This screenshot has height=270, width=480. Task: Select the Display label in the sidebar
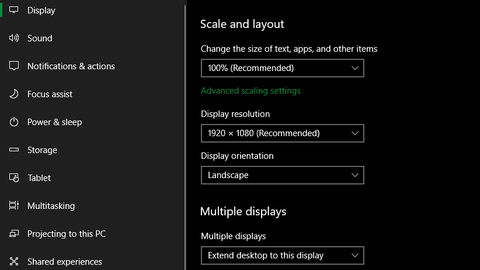click(41, 10)
